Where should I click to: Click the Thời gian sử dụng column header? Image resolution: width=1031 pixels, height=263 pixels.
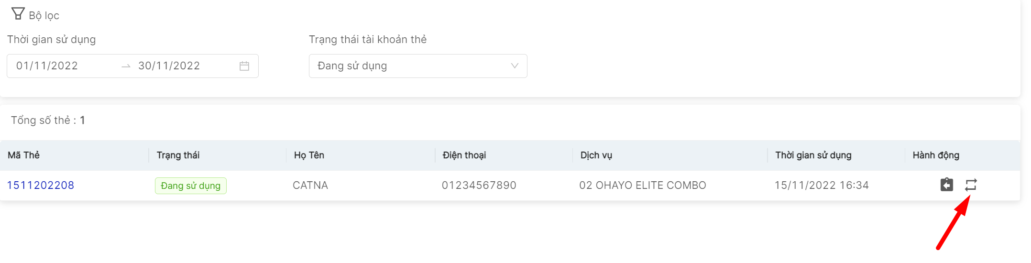point(813,155)
